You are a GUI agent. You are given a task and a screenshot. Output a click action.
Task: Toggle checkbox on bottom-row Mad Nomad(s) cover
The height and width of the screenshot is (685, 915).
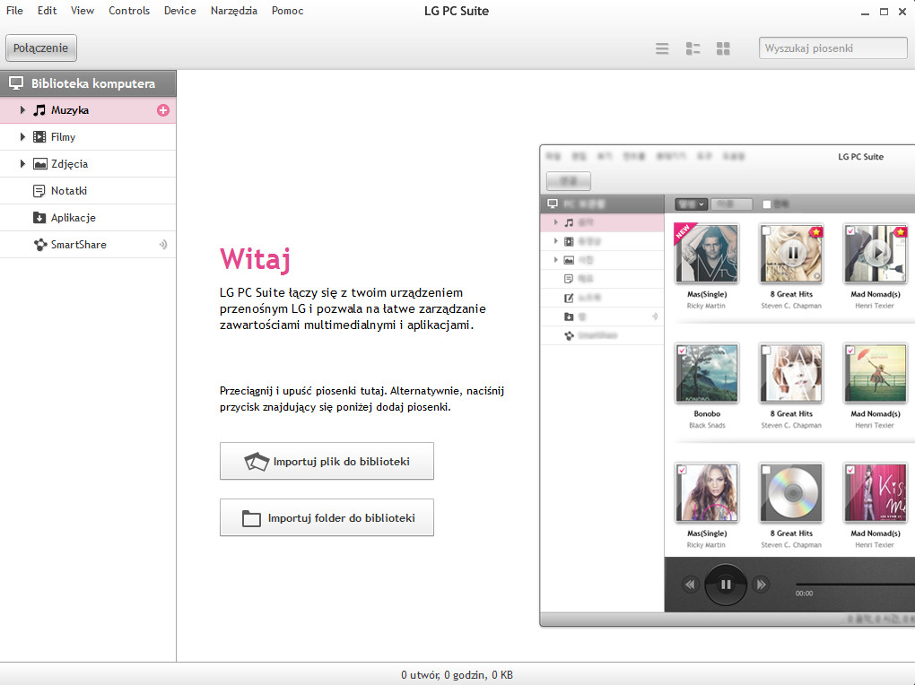pyautogui.click(x=850, y=471)
